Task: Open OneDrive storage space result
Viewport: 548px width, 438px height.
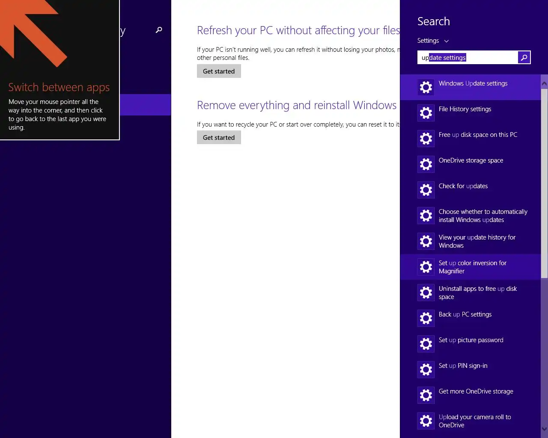Action: point(471,164)
